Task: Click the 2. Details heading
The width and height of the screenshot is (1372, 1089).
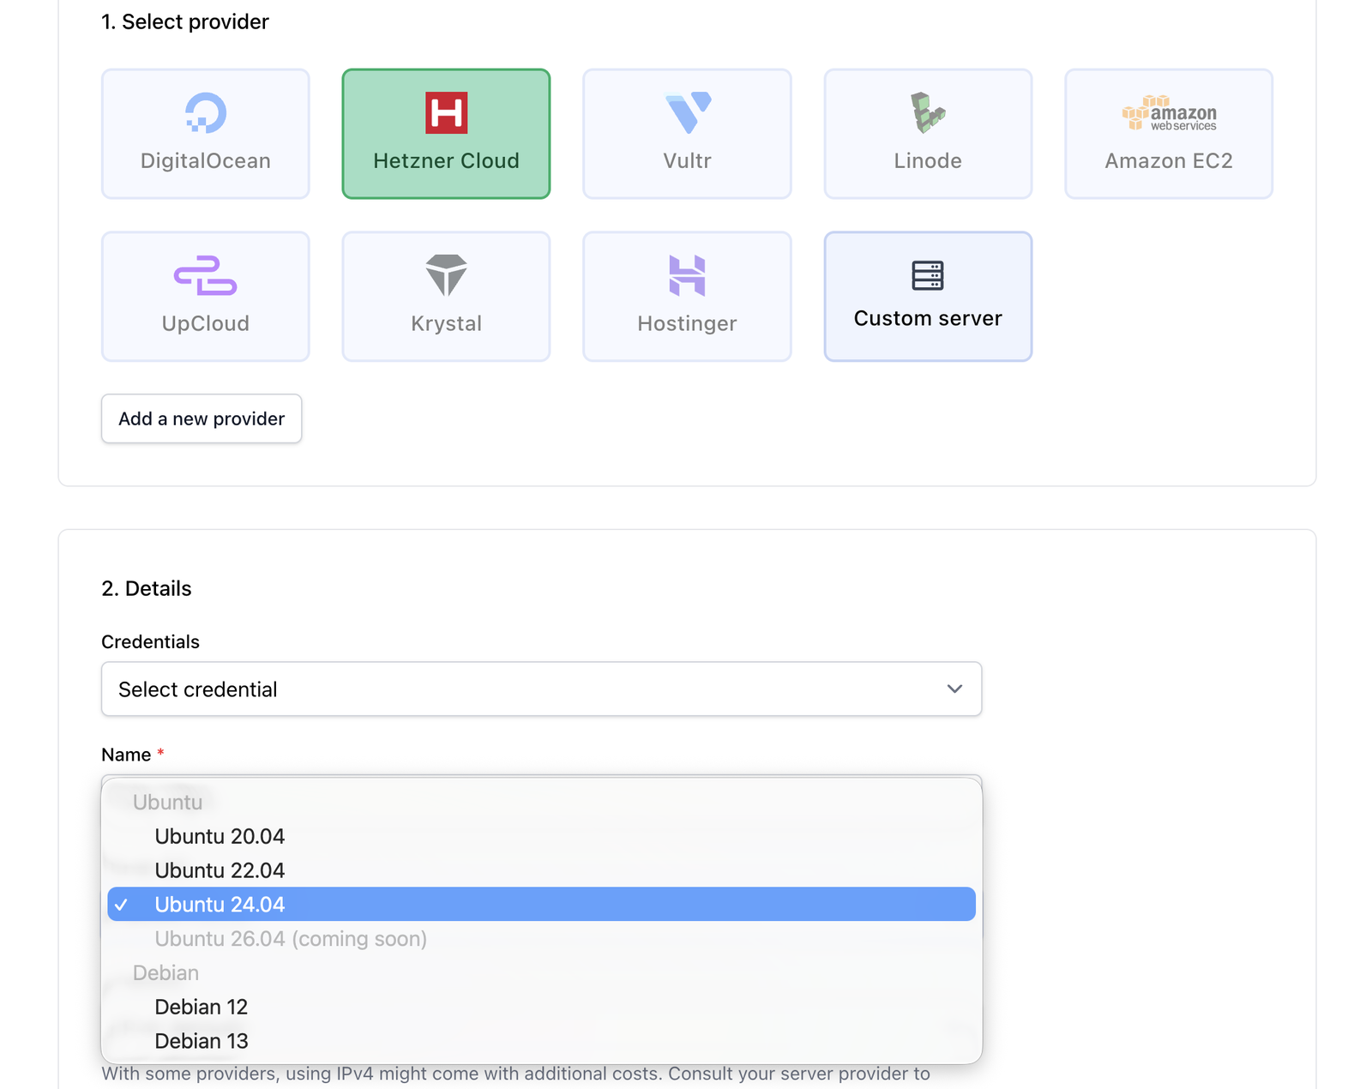Action: click(x=147, y=588)
